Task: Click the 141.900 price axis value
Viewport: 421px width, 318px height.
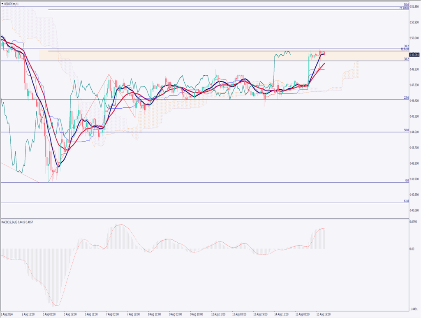Action: pyautogui.click(x=414, y=179)
